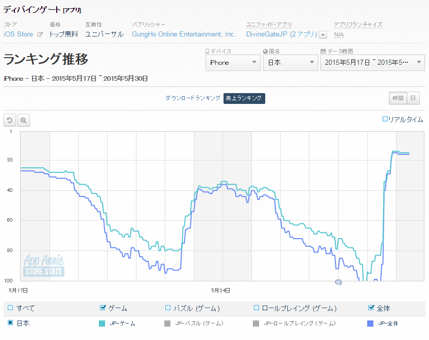Select the 売上ランキング tab
Viewport: 429px width, 340px height.
coord(244,98)
